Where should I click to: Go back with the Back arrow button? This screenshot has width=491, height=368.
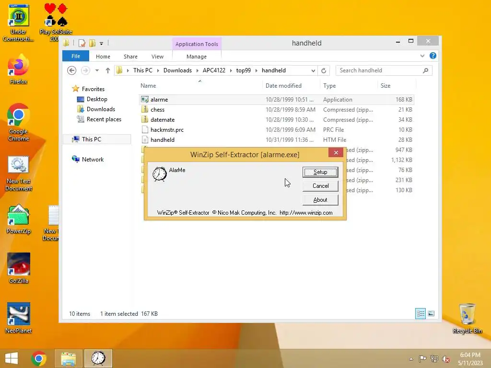point(72,70)
